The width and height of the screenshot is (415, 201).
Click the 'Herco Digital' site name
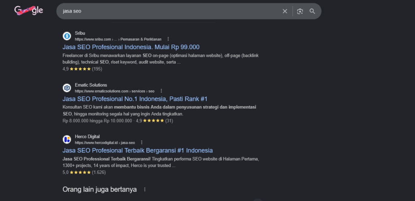tap(88, 137)
